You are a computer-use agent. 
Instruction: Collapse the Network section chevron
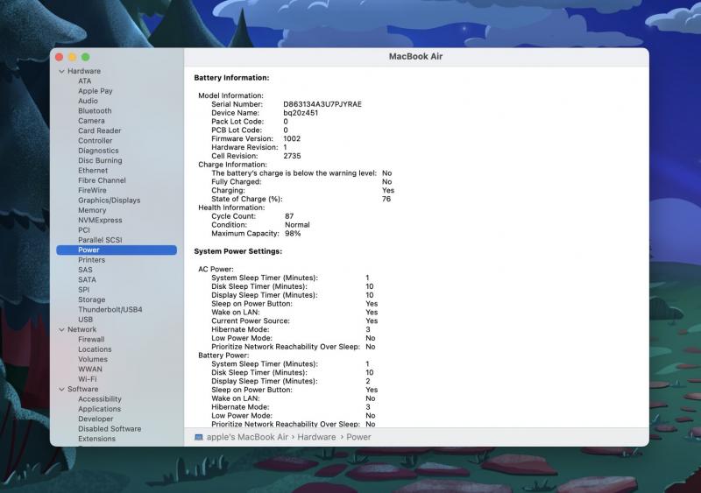tap(61, 330)
